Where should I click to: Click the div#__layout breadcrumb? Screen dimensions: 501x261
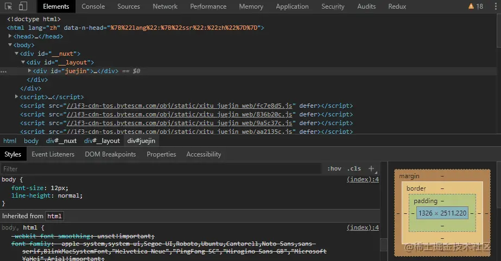click(x=102, y=141)
